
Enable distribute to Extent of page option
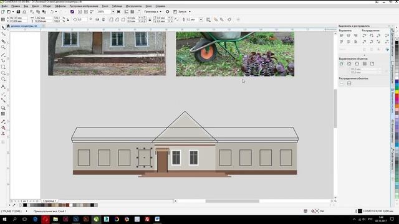point(349,83)
